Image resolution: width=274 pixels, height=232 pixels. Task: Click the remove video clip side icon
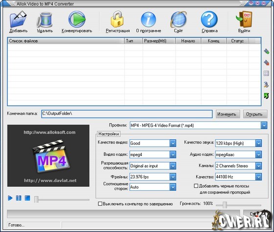tap(266, 63)
